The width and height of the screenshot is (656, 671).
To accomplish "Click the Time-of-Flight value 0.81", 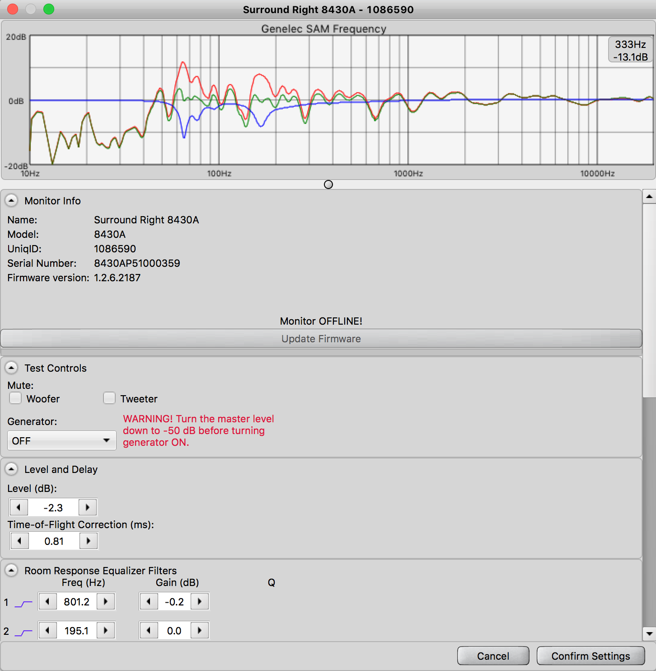I will 54,541.
